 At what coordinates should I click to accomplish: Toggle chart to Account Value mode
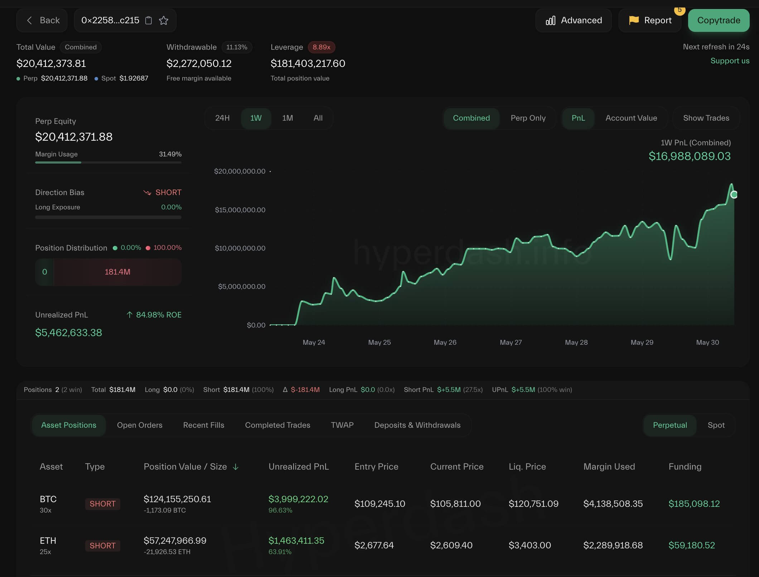631,118
